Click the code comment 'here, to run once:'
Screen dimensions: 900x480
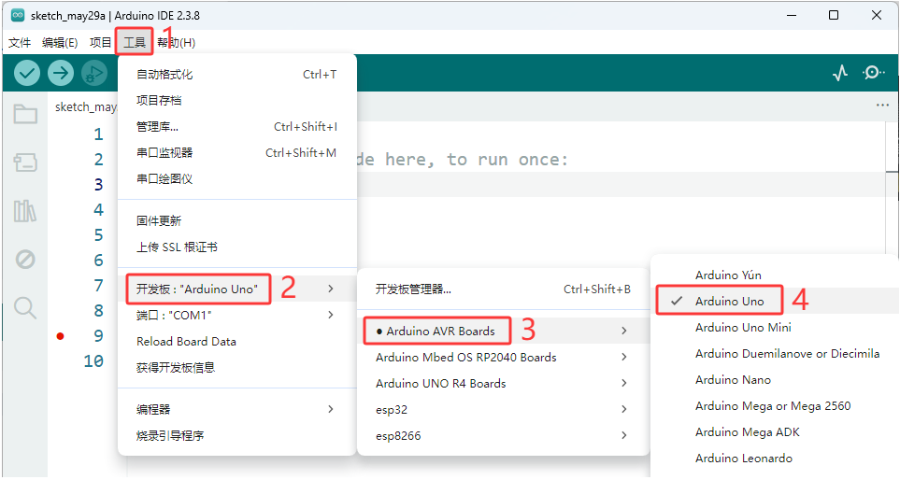point(477,160)
